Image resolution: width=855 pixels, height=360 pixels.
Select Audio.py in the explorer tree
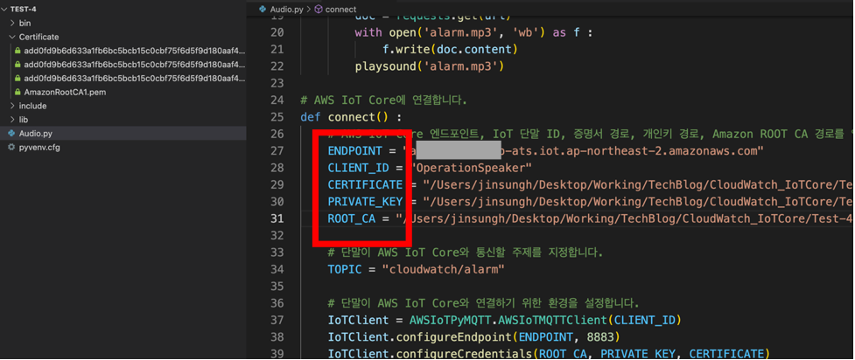click(36, 134)
